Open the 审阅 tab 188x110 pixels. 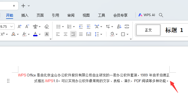[71, 15]
